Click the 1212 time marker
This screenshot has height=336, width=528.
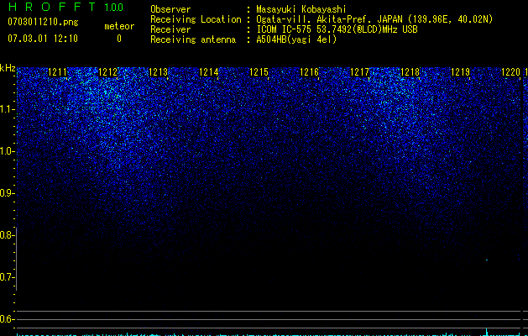pos(107,72)
